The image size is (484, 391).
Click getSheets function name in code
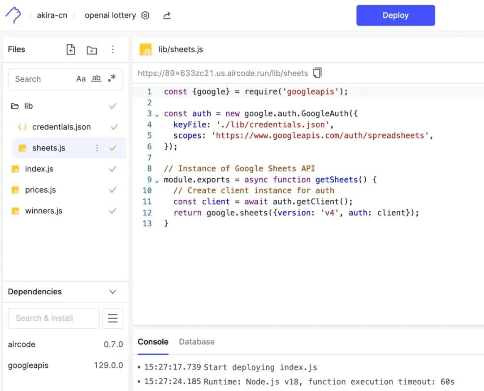[337, 180]
